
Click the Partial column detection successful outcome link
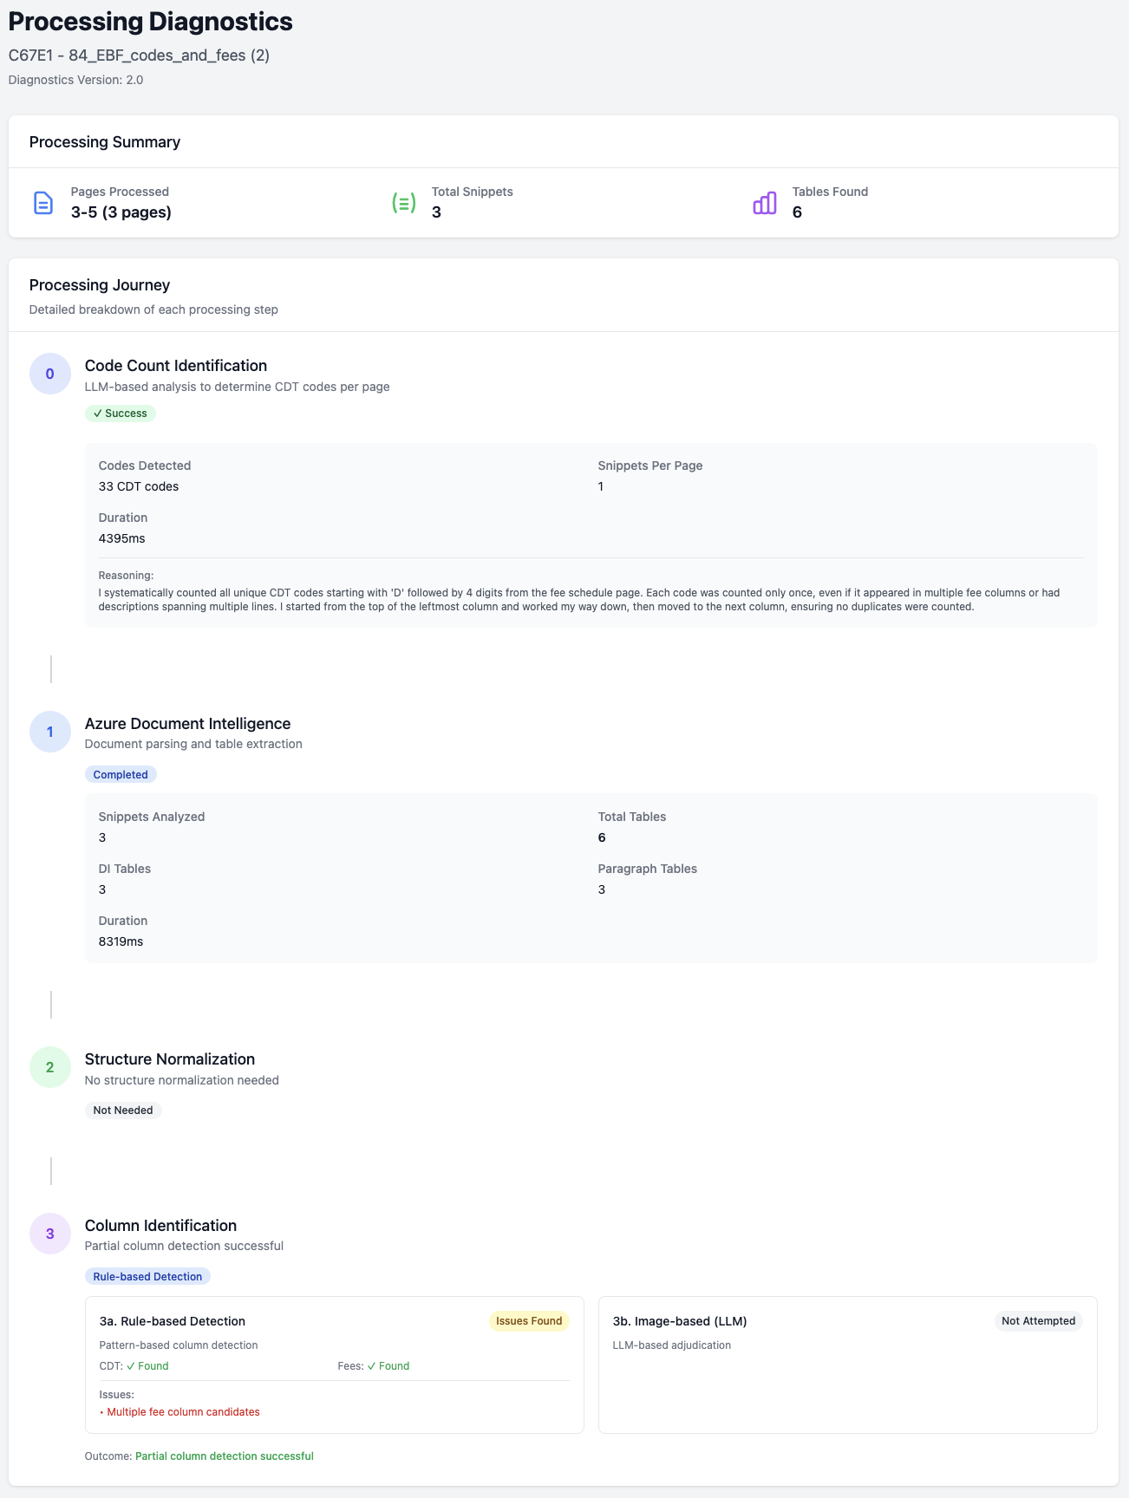(225, 1456)
